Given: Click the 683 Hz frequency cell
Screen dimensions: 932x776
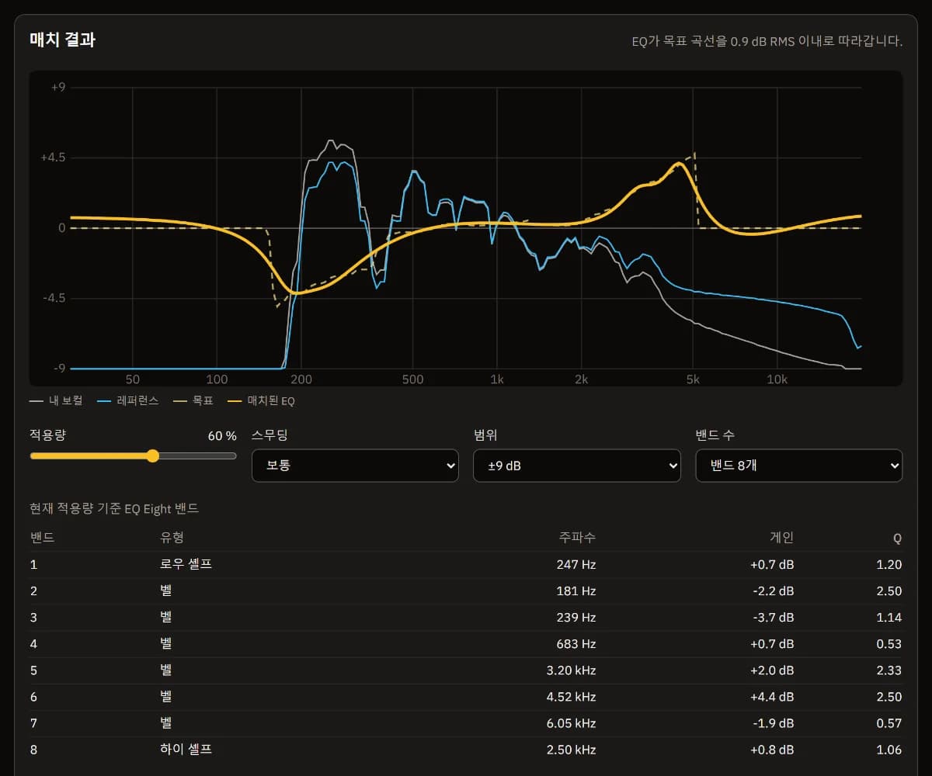Looking at the screenshot, I should coord(576,644).
